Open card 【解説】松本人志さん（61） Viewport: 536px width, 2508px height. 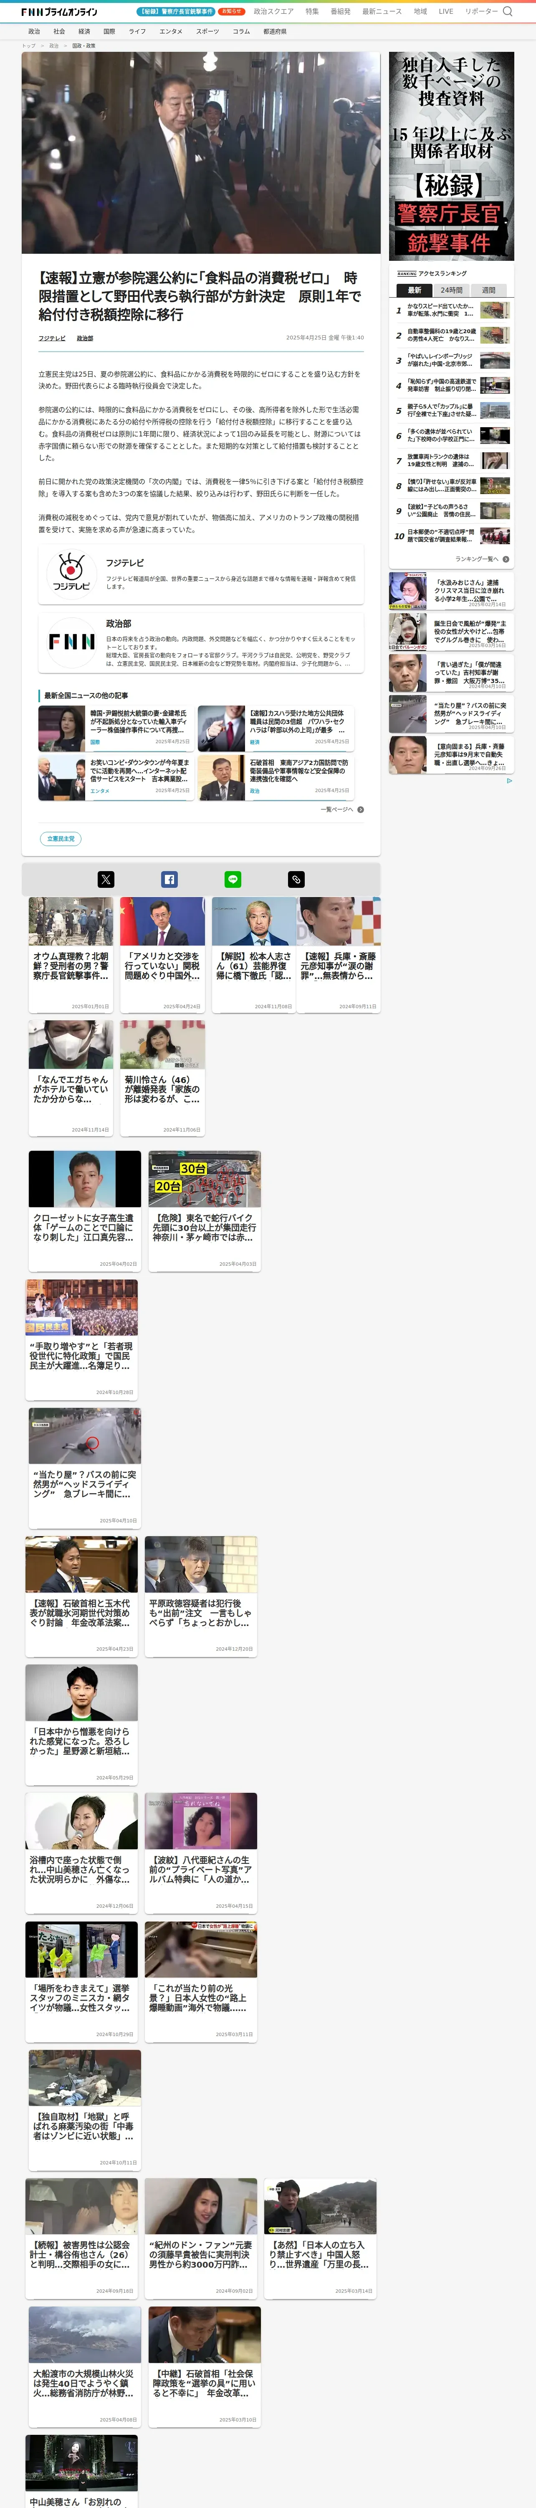tap(254, 955)
